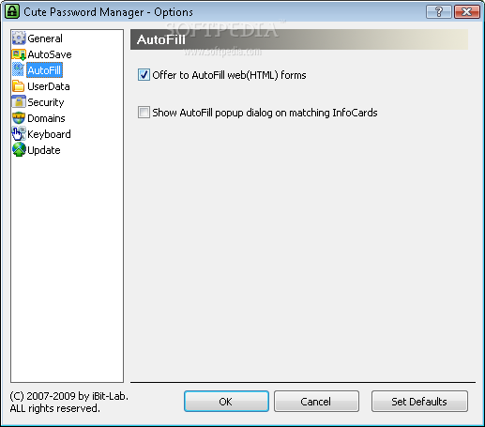Restore settings with Set Defaults button
Image resolution: width=485 pixels, height=427 pixels.
(419, 401)
